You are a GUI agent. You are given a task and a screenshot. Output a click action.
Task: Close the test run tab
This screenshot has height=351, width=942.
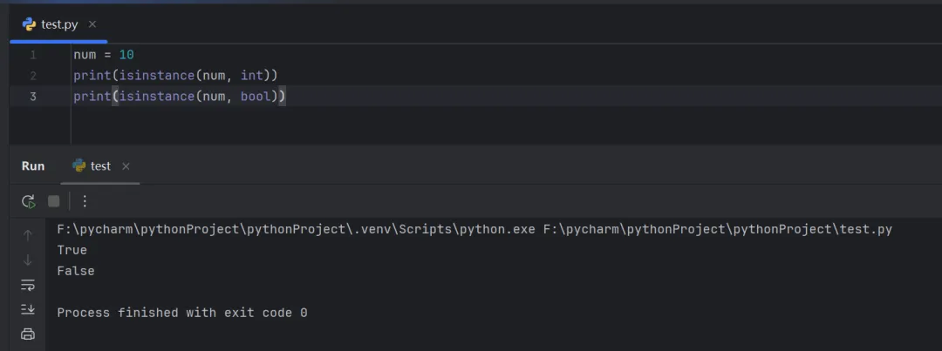click(126, 166)
